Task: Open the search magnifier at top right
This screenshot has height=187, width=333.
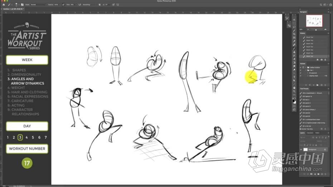Action: 321,5
